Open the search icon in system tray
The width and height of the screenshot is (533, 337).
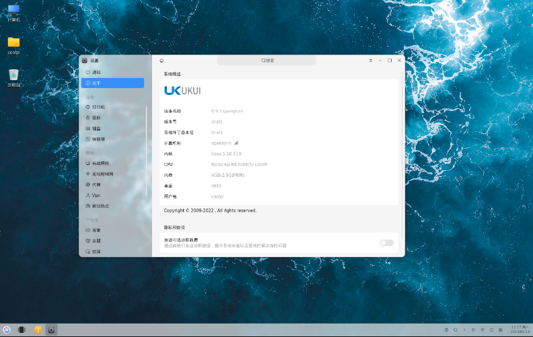pyautogui.click(x=456, y=330)
